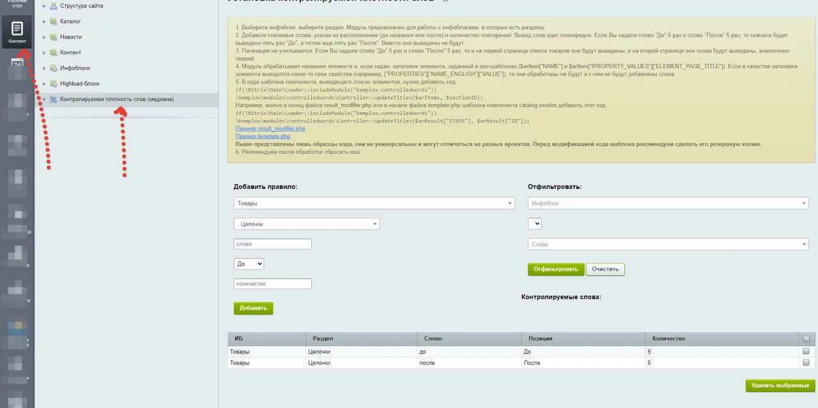Screen dimensions: 818x408
Task: Click the Каталог folder icon
Action: (54, 22)
